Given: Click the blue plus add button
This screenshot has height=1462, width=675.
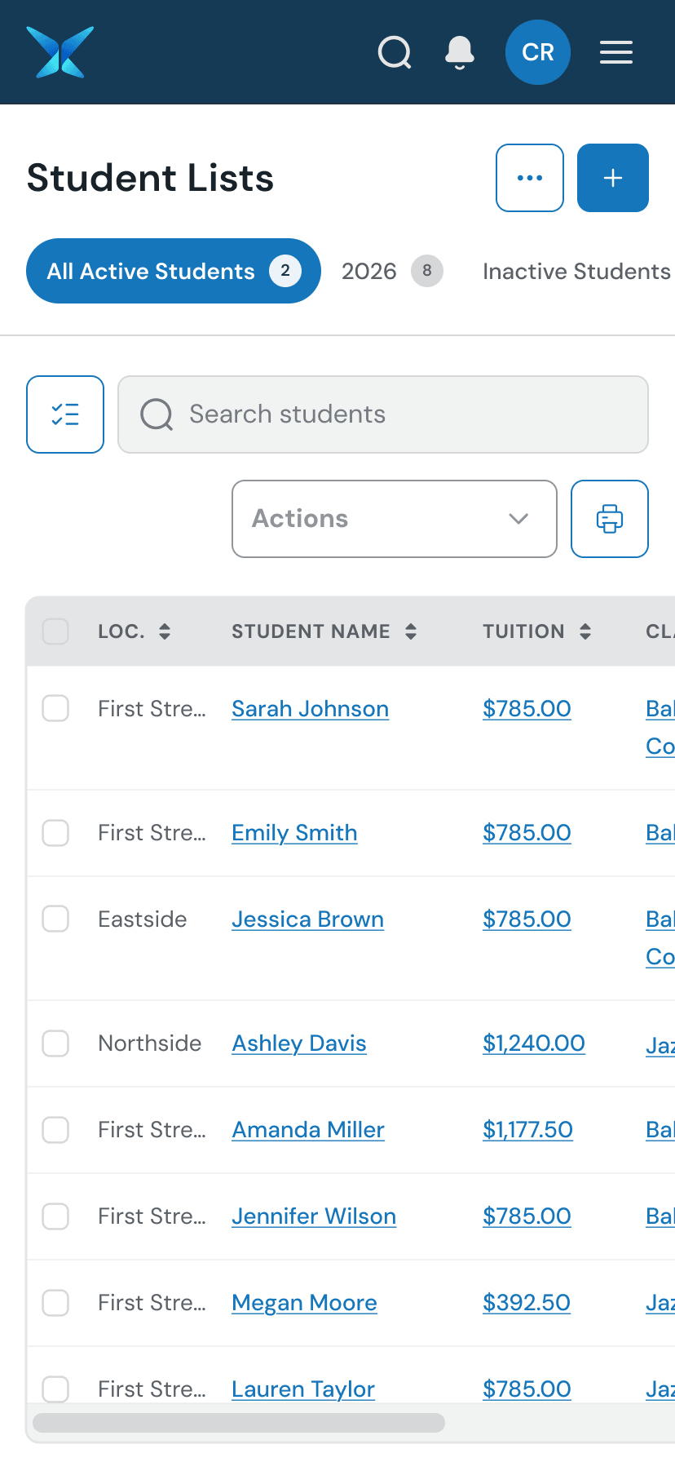Looking at the screenshot, I should (x=613, y=178).
